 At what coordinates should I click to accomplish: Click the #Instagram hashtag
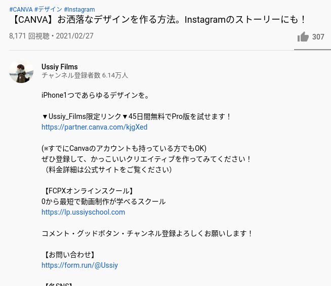pyautogui.click(x=79, y=10)
